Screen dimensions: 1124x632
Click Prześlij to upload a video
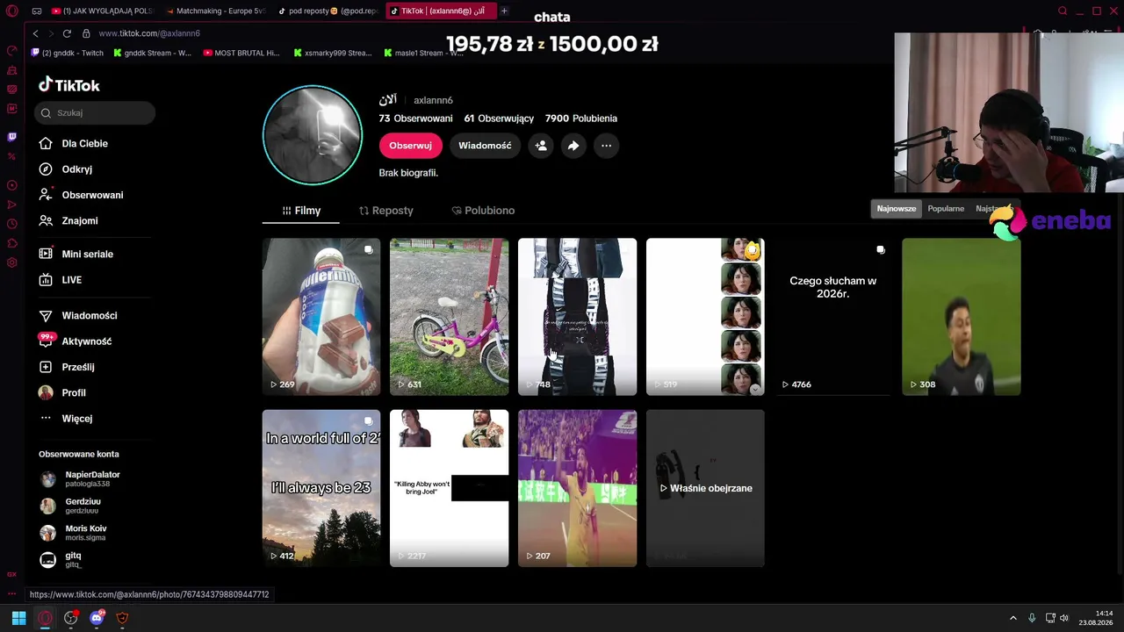pos(77,367)
